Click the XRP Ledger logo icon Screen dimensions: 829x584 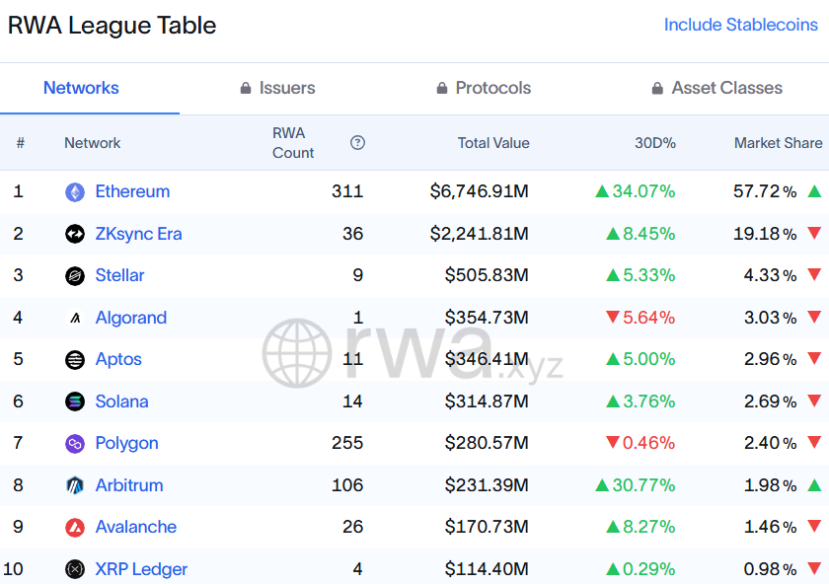click(75, 569)
